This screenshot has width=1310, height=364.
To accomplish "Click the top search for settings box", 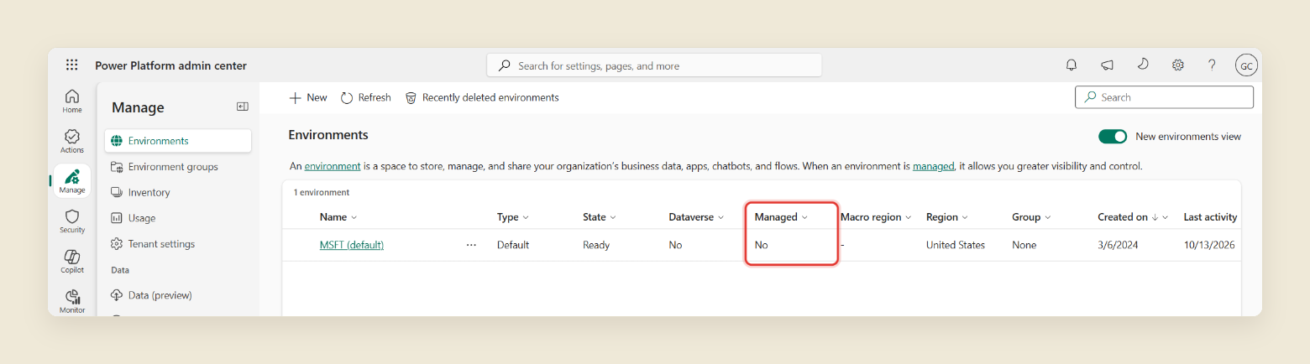I will coord(654,65).
